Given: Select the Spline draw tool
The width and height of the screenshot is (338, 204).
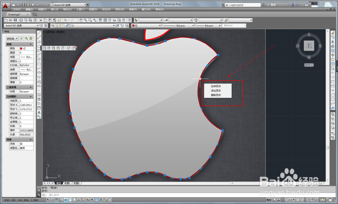Looking at the screenshot, I should pyautogui.click(x=39, y=68).
